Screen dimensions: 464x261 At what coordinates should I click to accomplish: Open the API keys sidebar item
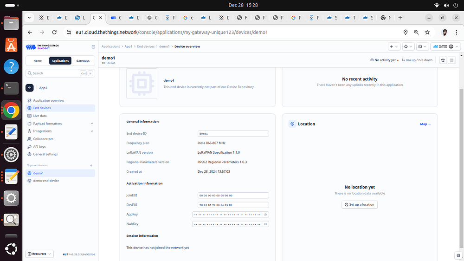click(39, 147)
